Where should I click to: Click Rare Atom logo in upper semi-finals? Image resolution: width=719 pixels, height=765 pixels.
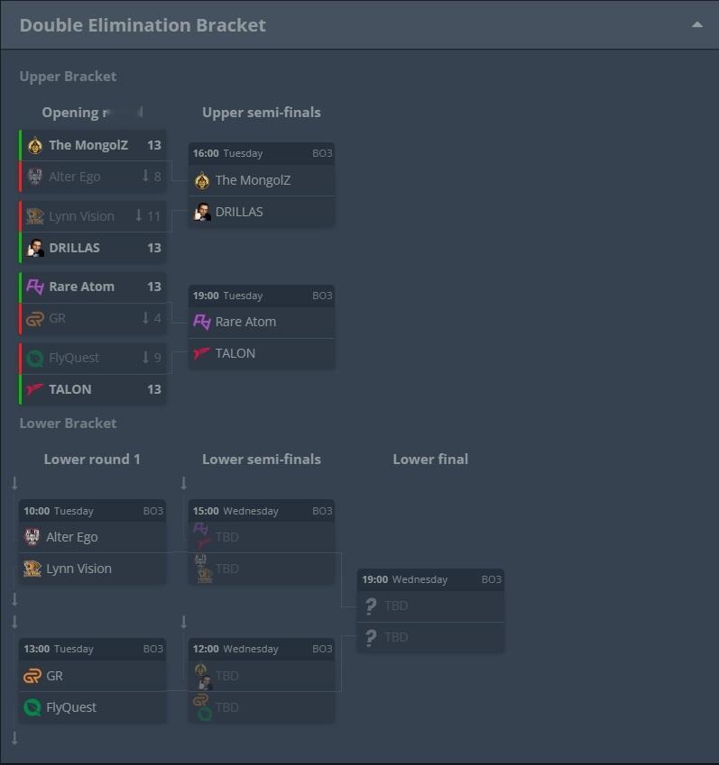[202, 322]
